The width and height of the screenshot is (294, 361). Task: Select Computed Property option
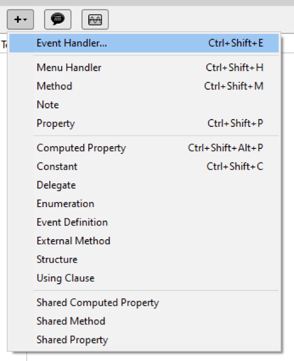coord(144,148)
